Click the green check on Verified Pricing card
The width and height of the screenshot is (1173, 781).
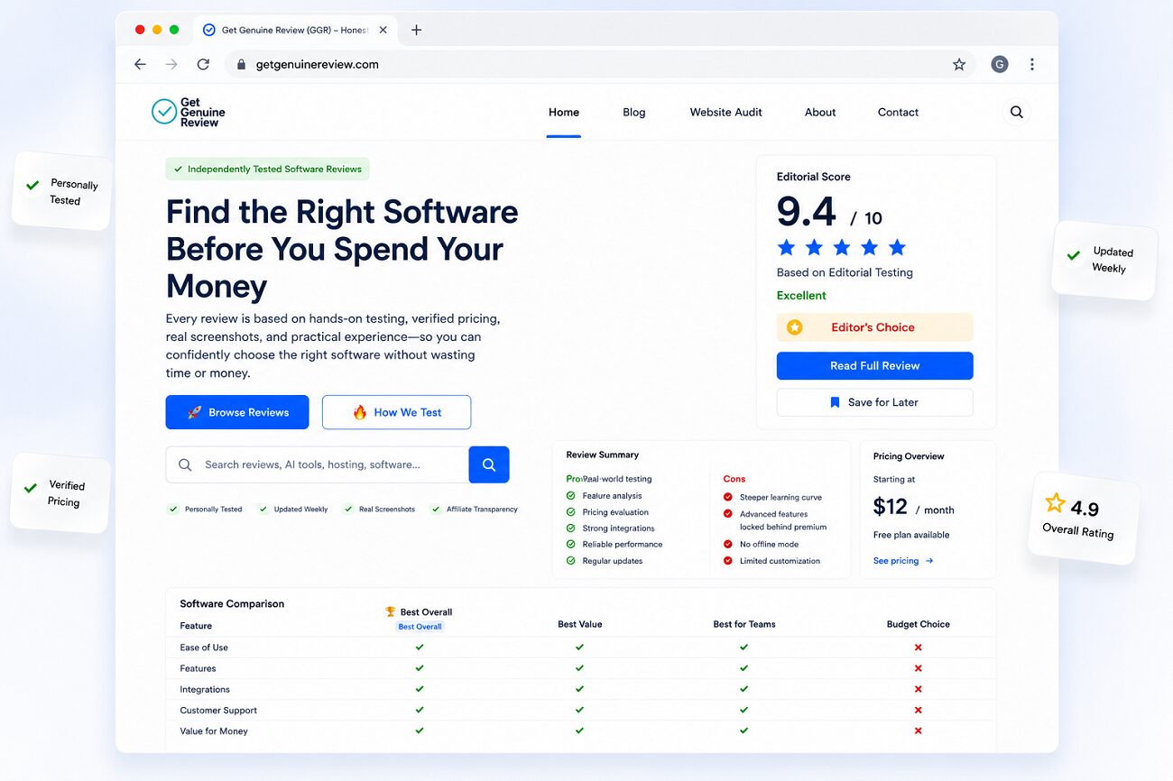[x=31, y=488]
